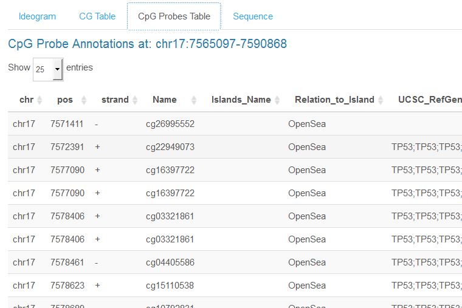
Task: Click chr17 in the cg22949073 row
Action: (x=24, y=147)
